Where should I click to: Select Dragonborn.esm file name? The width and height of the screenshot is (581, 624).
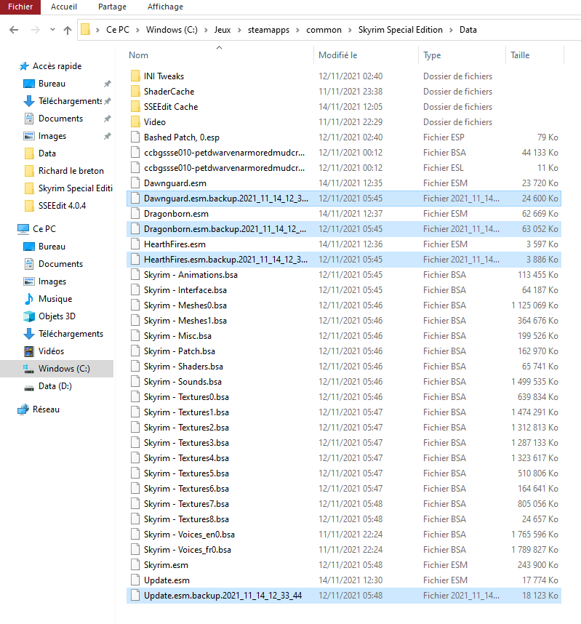tap(176, 214)
